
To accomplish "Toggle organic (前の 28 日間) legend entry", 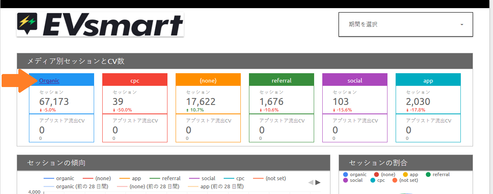I will [77, 186].
